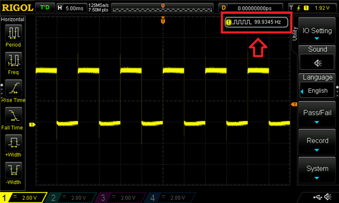Image resolution: width=339 pixels, height=203 pixels.
Task: Click the T'D trigger status indicator
Action: click(45, 8)
